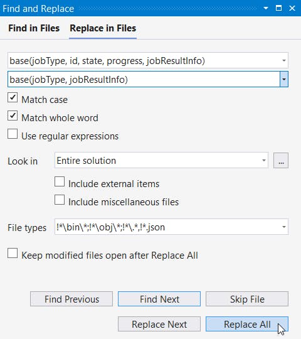Expand the replacement text history dropdown

[x=284, y=79]
